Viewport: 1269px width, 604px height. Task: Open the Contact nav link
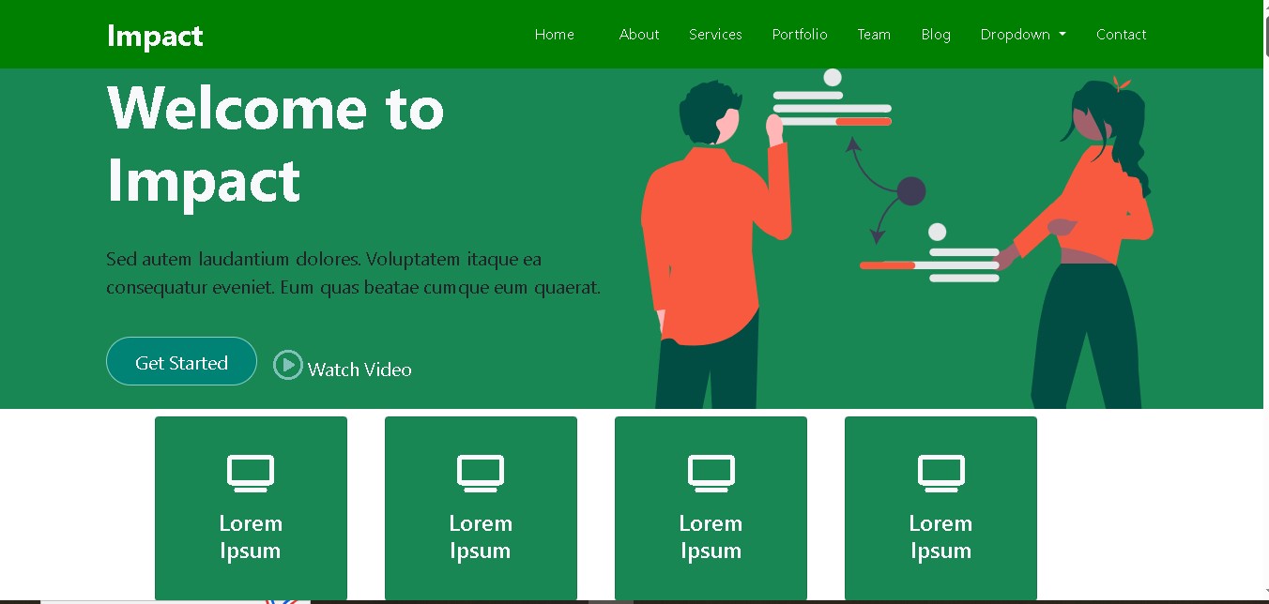tap(1122, 35)
